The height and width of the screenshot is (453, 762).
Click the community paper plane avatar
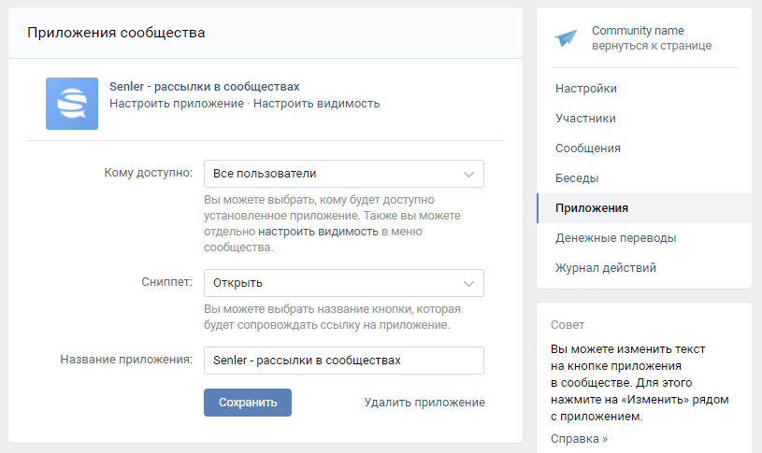[567, 37]
